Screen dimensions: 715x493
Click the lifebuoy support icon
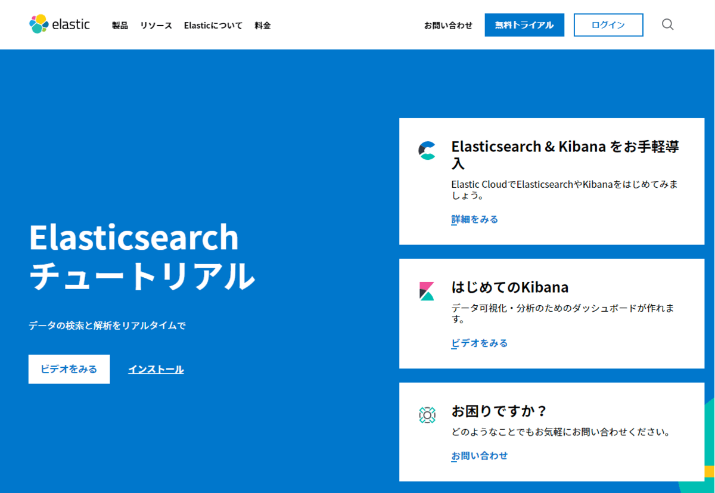coord(427,415)
